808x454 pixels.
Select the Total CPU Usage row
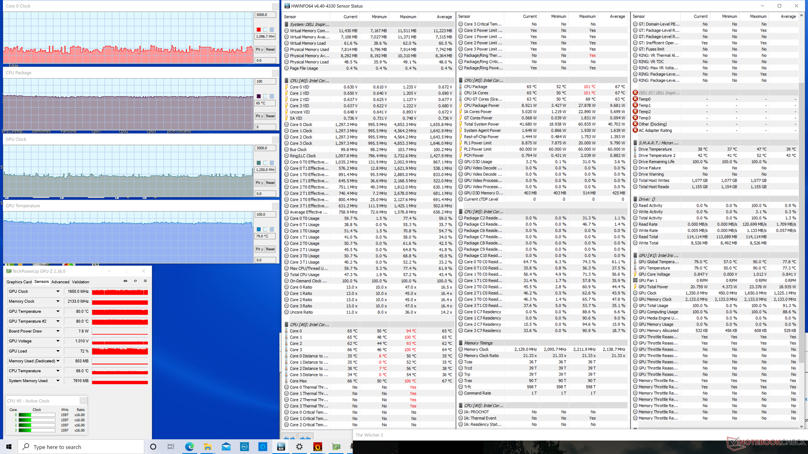pyautogui.click(x=369, y=275)
